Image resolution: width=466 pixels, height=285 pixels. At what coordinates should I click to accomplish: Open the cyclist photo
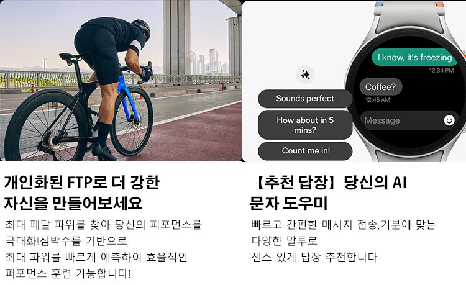(x=121, y=81)
